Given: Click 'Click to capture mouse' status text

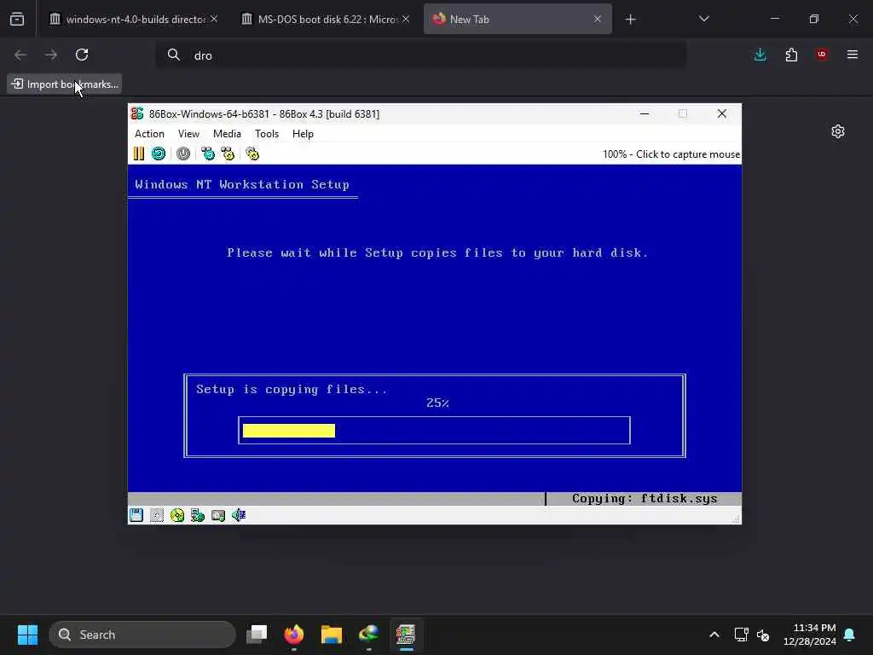Looking at the screenshot, I should (x=688, y=154).
